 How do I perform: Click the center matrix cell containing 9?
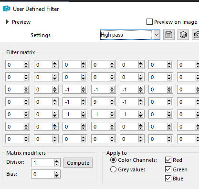pyautogui.click(x=100, y=102)
